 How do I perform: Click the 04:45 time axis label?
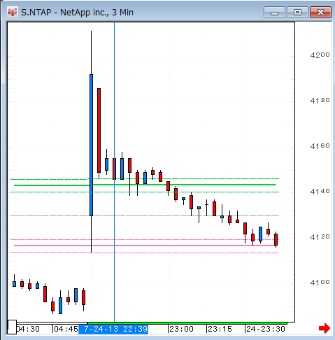click(66, 329)
